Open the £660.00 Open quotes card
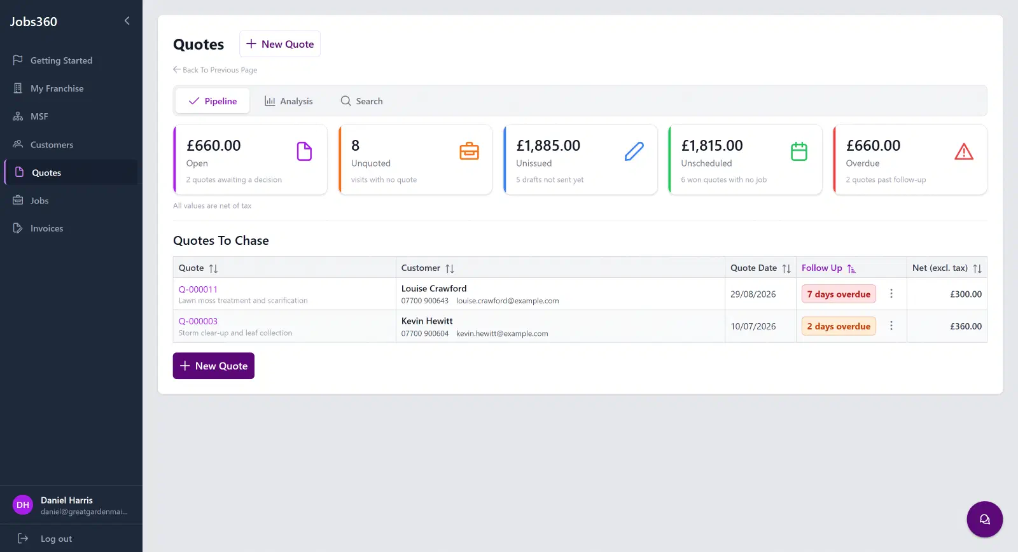This screenshot has height=552, width=1018. tap(251, 160)
